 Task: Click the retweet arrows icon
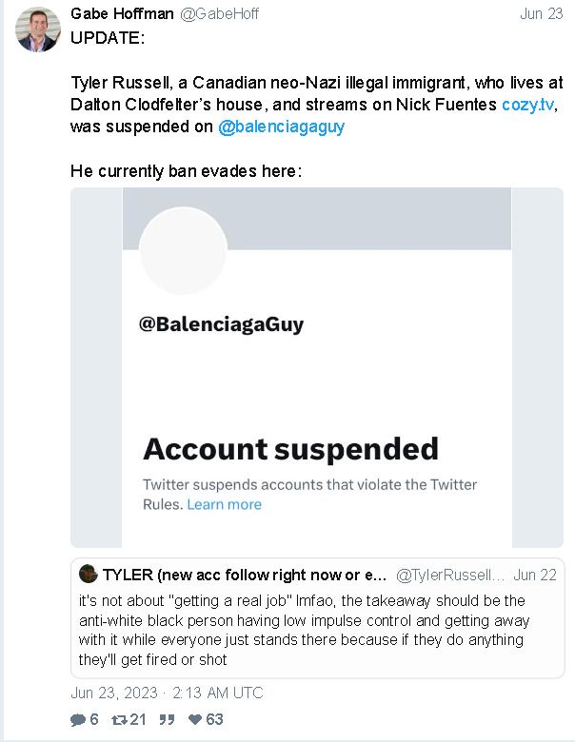coord(119,720)
